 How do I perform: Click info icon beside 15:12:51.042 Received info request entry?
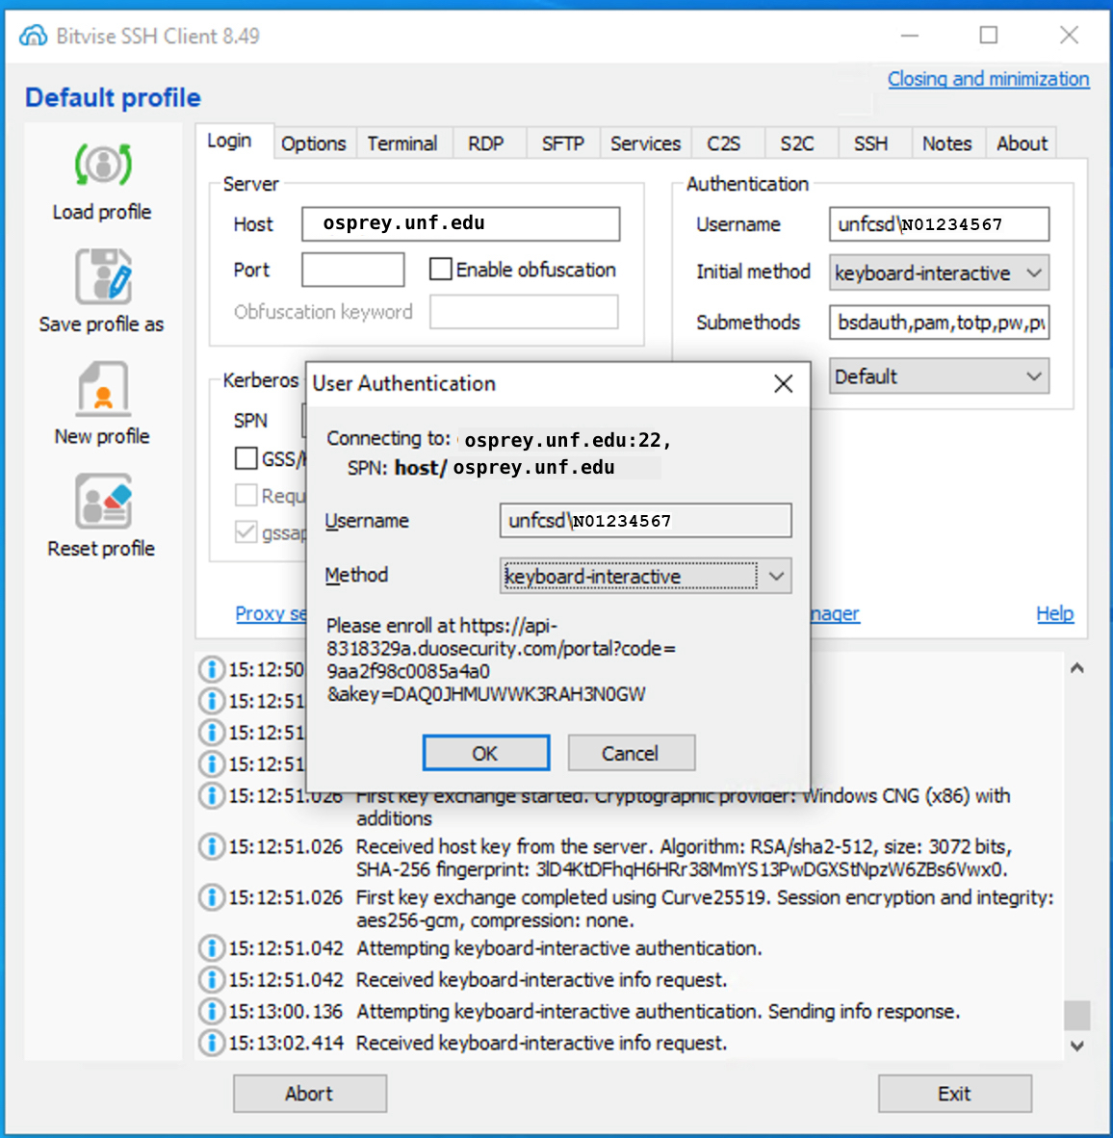(212, 980)
